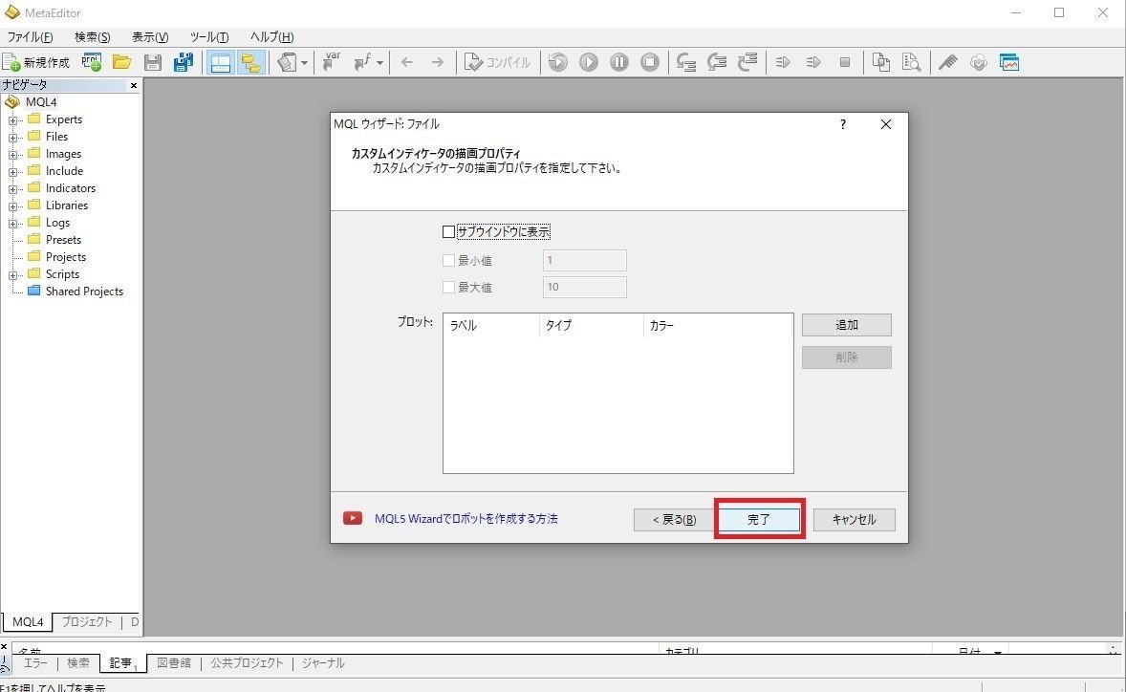1126x692 pixels.
Task: Check the 最小値 minimum value checkbox
Action: click(x=448, y=260)
